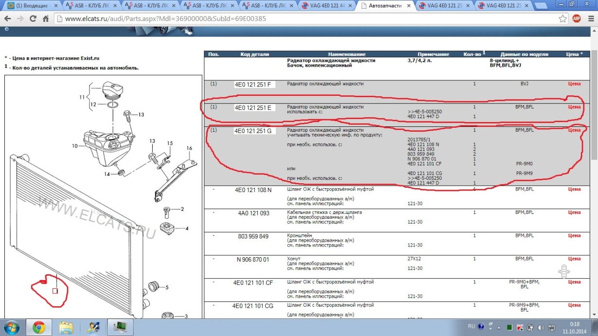Open Цена link for part 4E0 121 251 F
This screenshot has height=336, width=598.
[x=574, y=84]
